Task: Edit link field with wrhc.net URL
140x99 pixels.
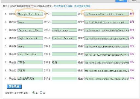Action: tap(106, 30)
